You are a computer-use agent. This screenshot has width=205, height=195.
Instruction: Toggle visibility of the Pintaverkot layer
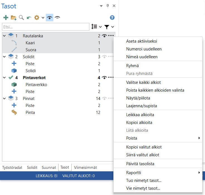(x=104, y=77)
